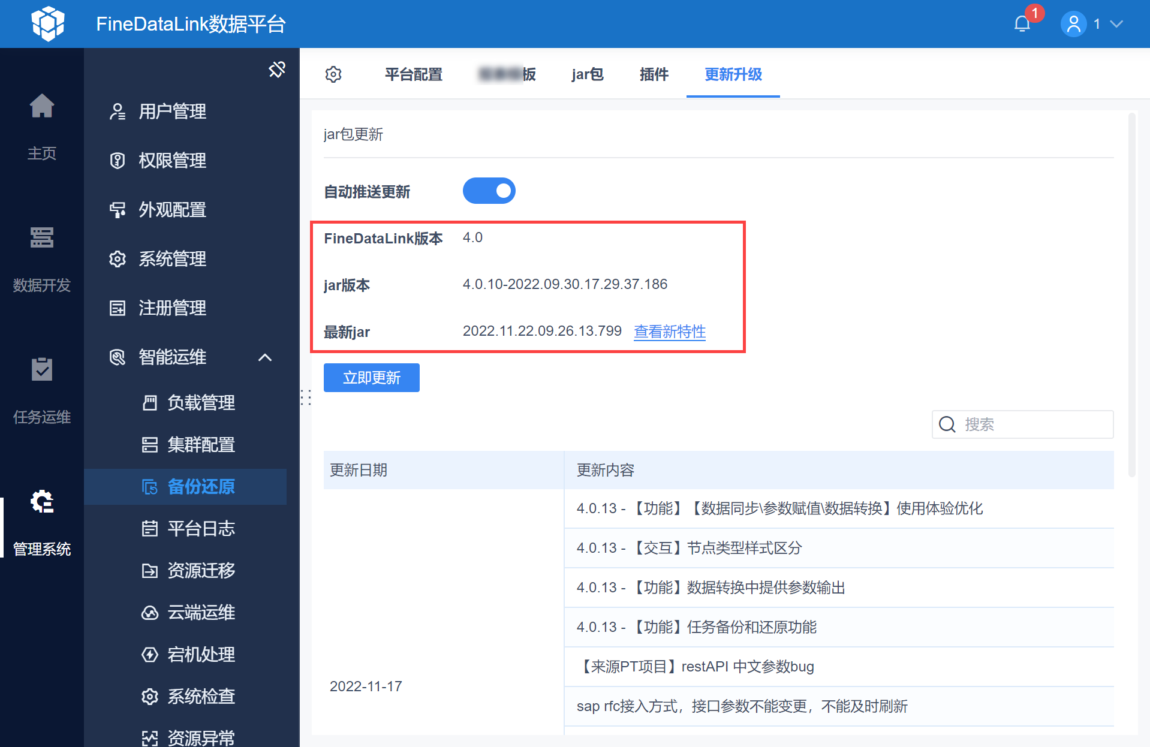Click the content area vertical scrollbar

click(1131, 294)
